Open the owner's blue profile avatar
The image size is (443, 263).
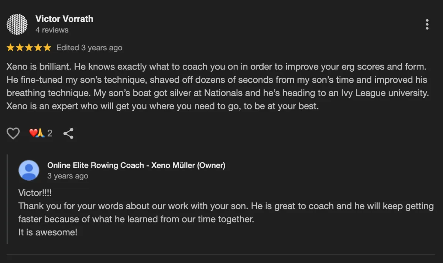click(29, 170)
